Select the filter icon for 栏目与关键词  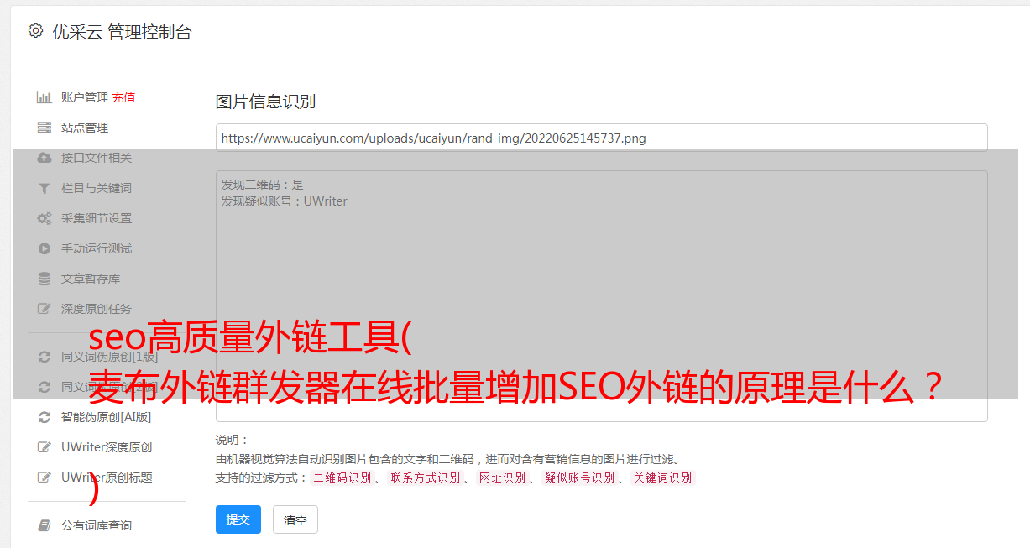click(x=44, y=188)
